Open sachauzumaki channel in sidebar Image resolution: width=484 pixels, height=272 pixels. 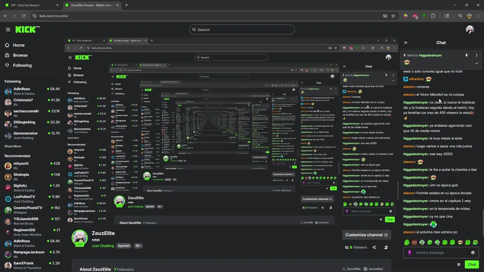[32, 113]
